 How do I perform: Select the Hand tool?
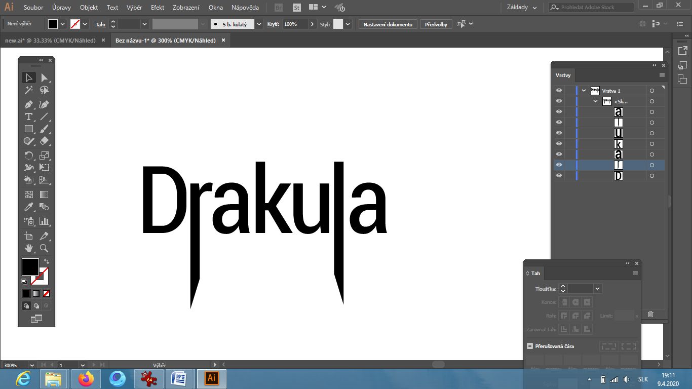pos(29,248)
